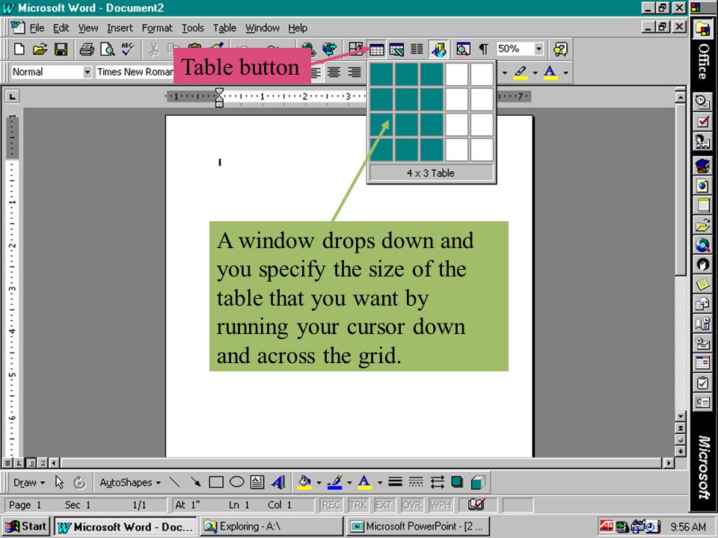Open the Dash Style options

click(x=416, y=482)
